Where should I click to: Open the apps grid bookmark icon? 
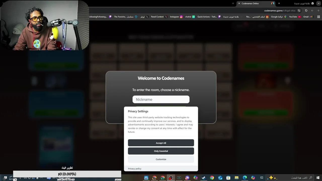click(x=319, y=17)
